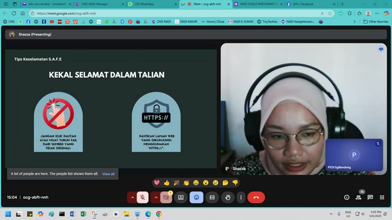Click the present screen icon

[x=181, y=197]
